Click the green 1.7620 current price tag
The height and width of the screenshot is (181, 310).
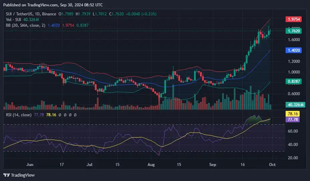click(295, 31)
